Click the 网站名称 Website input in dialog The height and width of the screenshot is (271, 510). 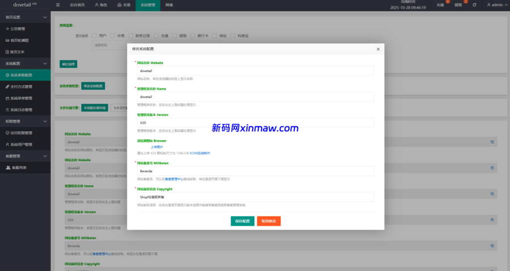point(255,71)
